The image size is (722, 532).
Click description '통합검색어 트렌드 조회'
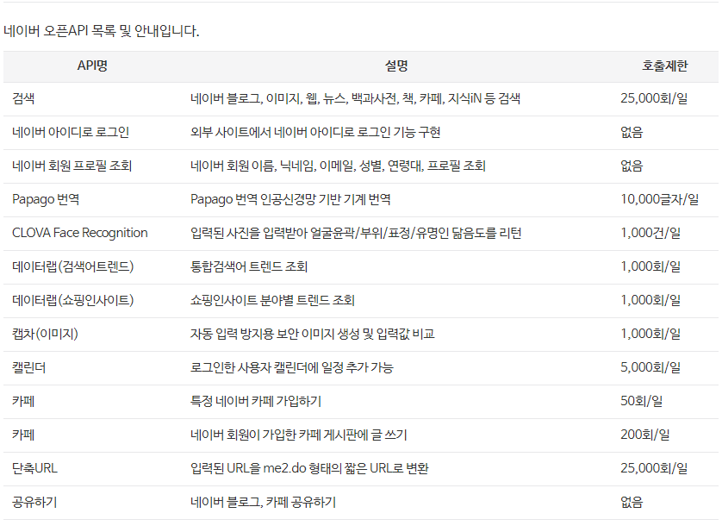click(249, 267)
